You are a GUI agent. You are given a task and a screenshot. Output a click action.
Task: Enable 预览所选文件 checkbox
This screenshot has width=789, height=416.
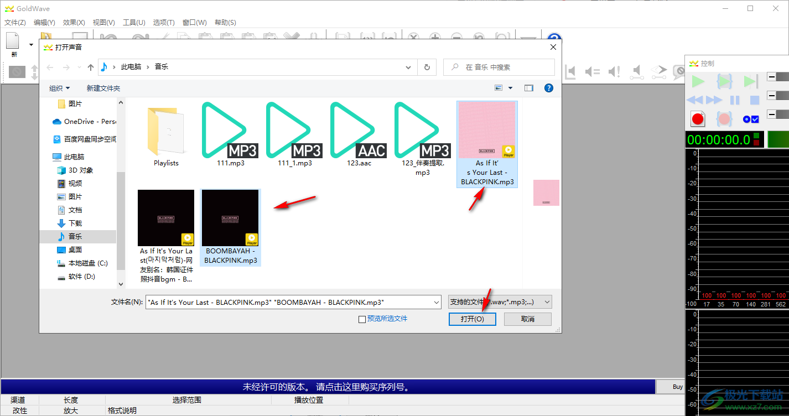tap(362, 319)
